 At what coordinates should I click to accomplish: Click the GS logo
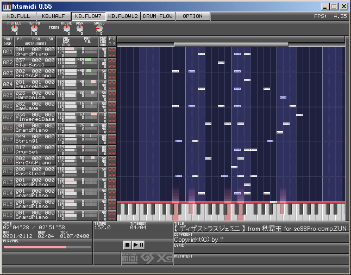(147, 258)
